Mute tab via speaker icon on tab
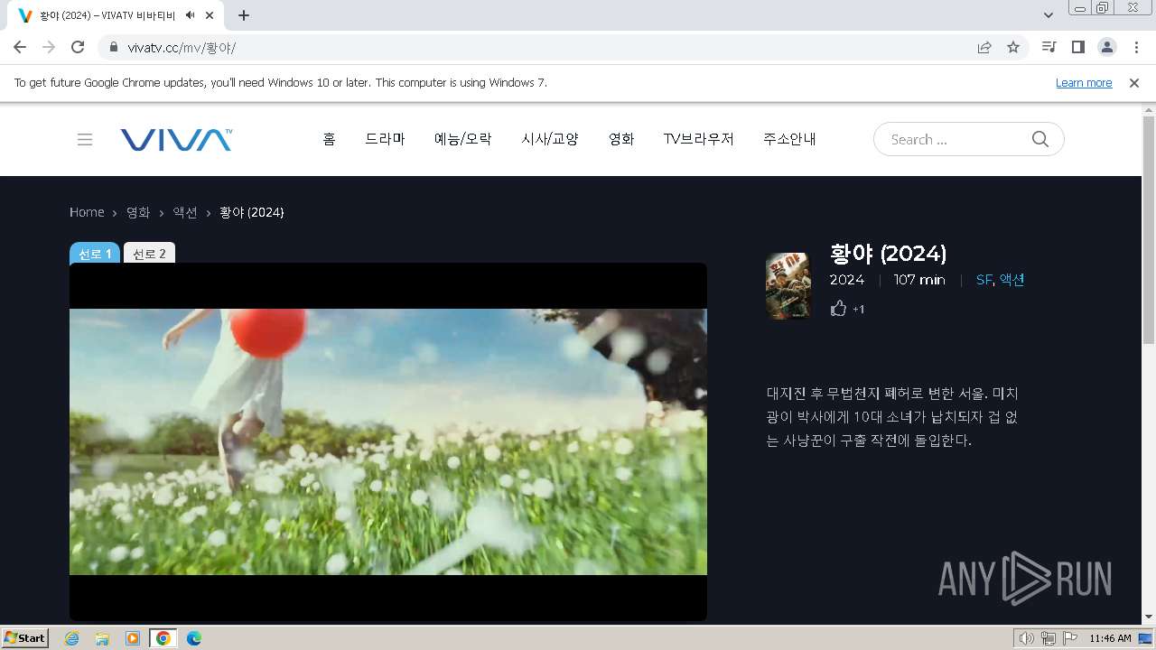This screenshot has height=650, width=1156. (190, 15)
